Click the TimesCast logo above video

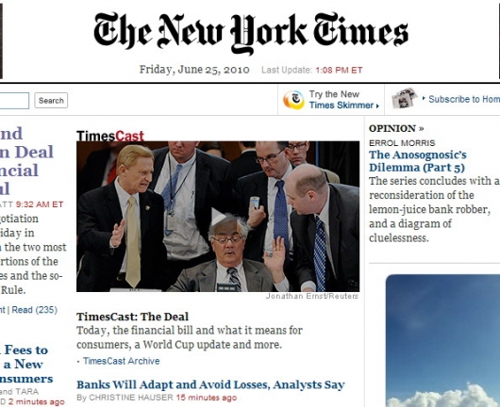coord(110,136)
